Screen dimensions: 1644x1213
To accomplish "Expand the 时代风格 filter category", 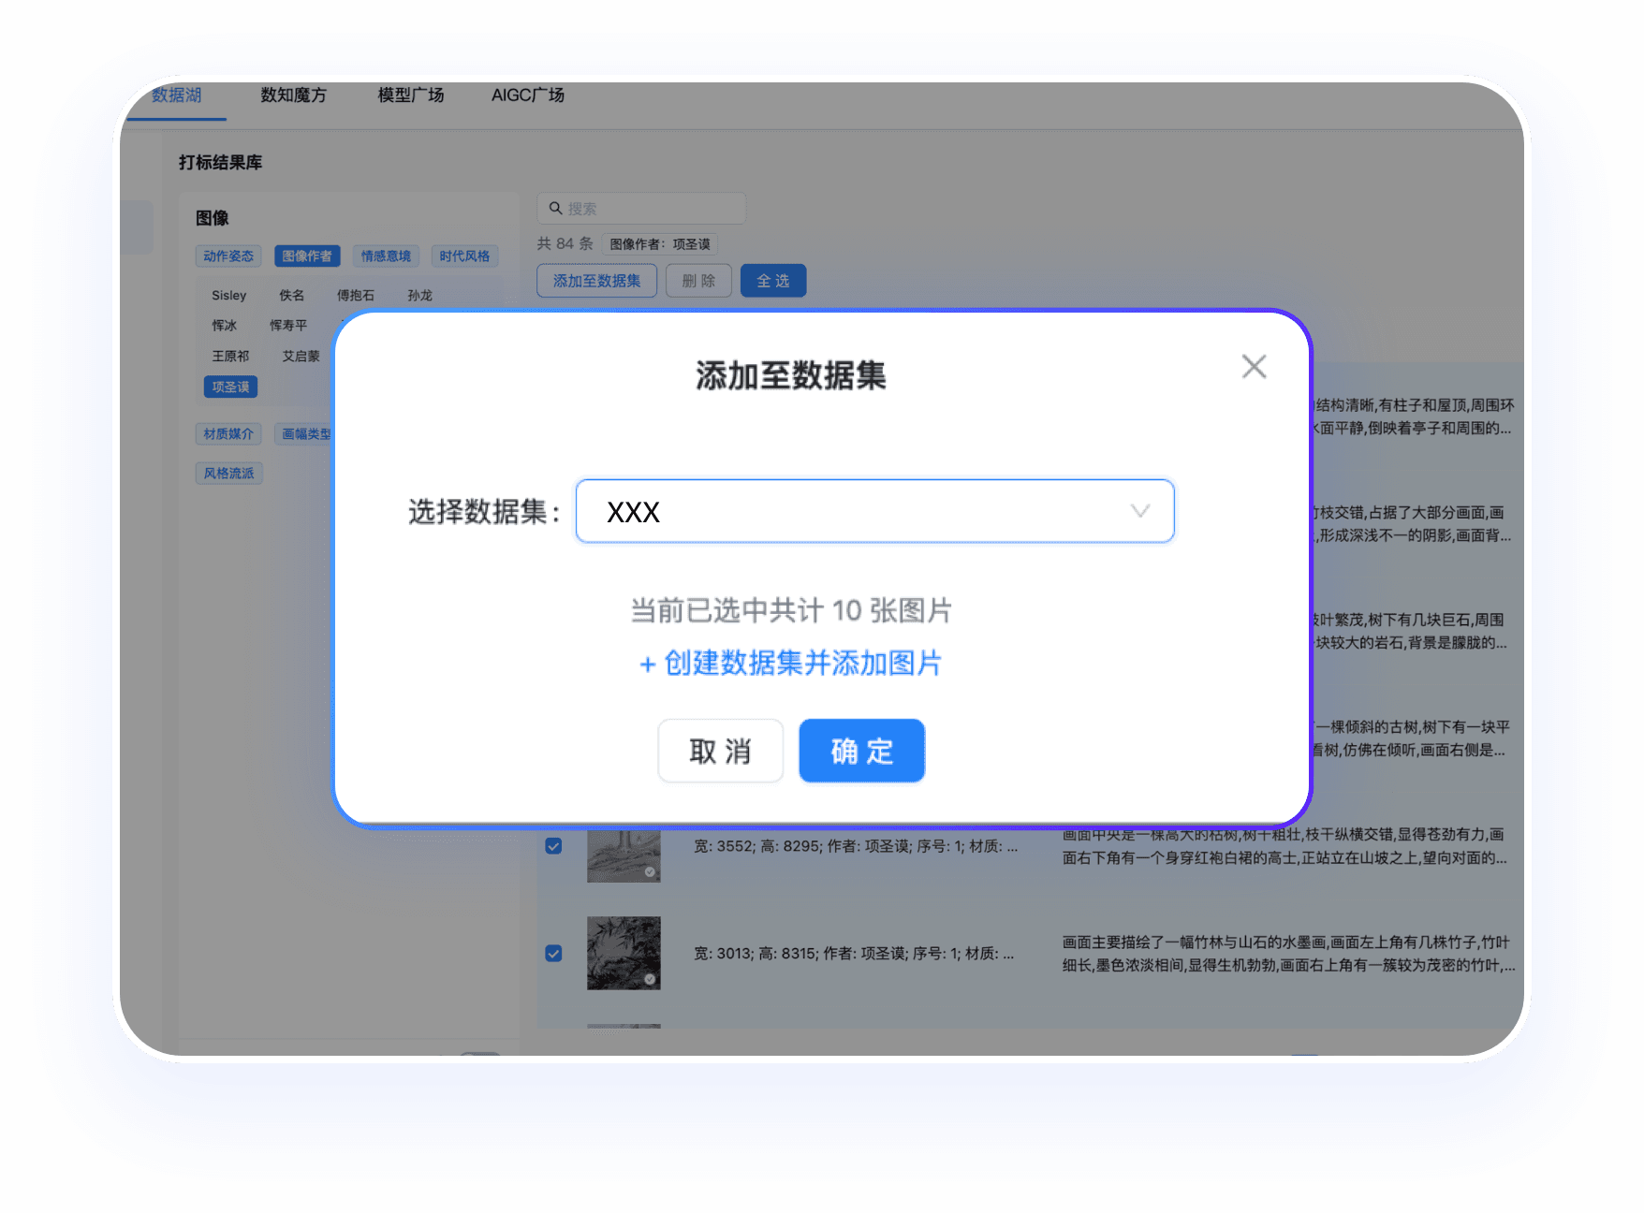I will click(x=464, y=256).
